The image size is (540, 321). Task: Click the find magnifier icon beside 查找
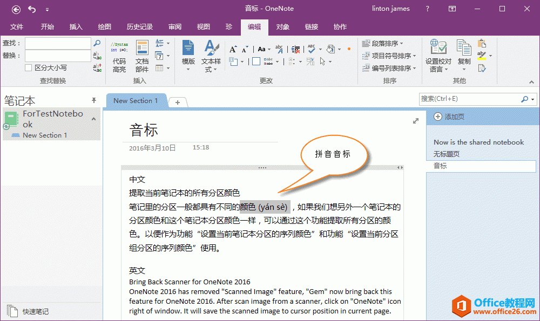pos(97,43)
